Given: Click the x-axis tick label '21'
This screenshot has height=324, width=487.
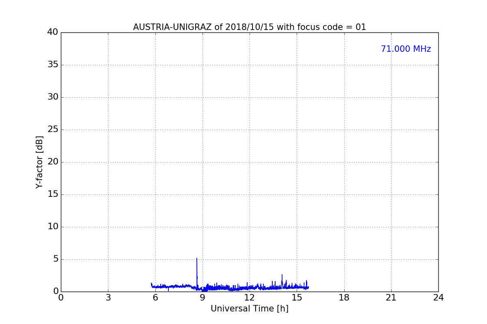Looking at the screenshot, I should tap(391, 298).
